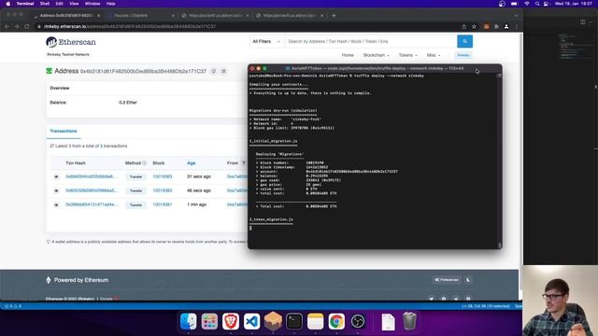The height and width of the screenshot is (336, 598).
Task: Open Google Chrome from the dock
Action: (336, 321)
